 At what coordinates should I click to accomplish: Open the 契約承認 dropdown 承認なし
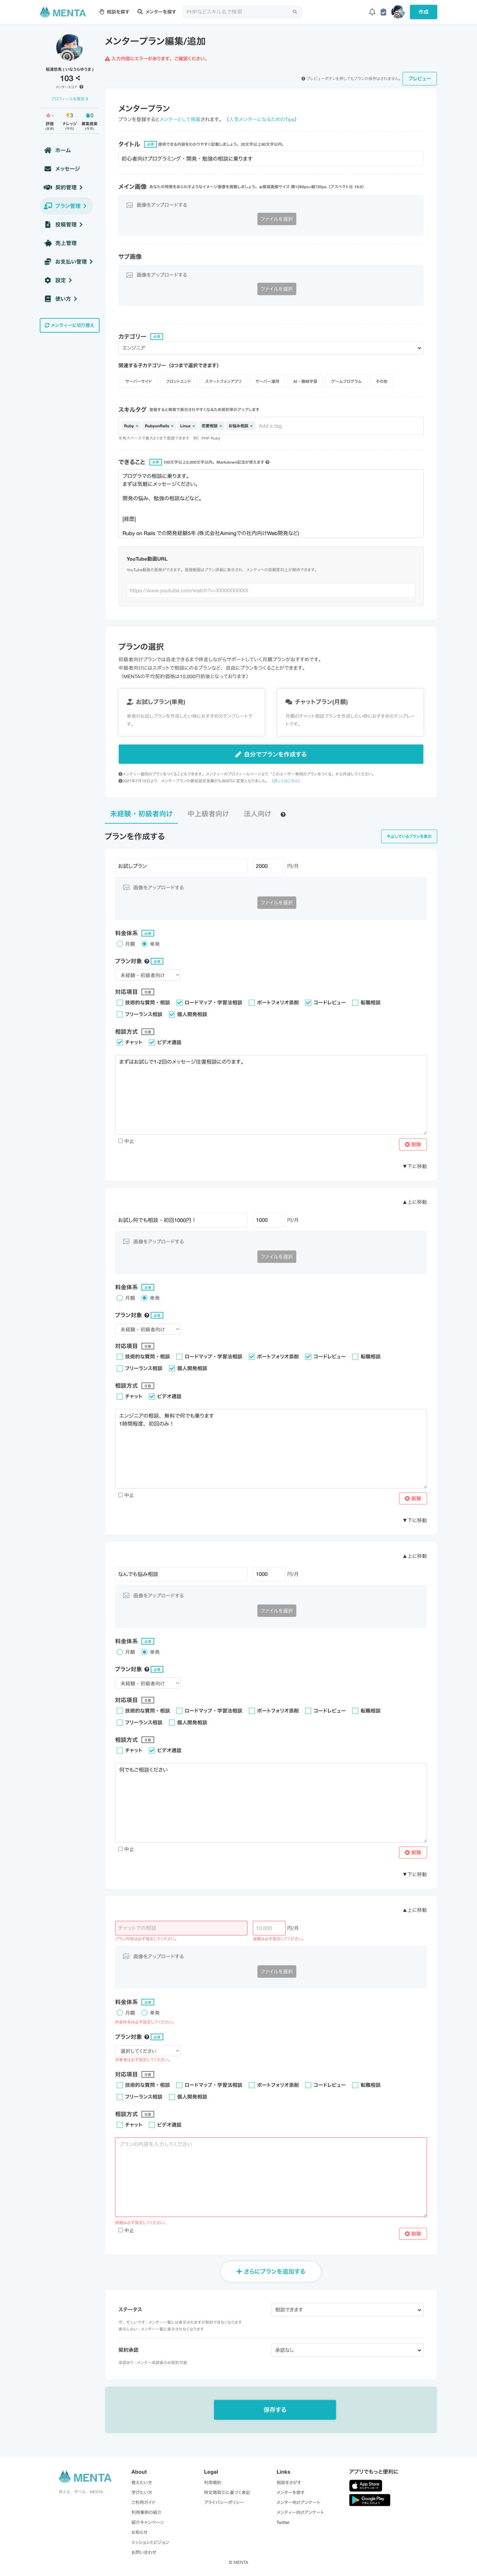tap(348, 2350)
